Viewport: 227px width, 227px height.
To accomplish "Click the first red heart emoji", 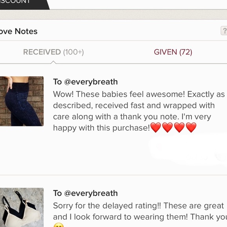I will (156, 128).
